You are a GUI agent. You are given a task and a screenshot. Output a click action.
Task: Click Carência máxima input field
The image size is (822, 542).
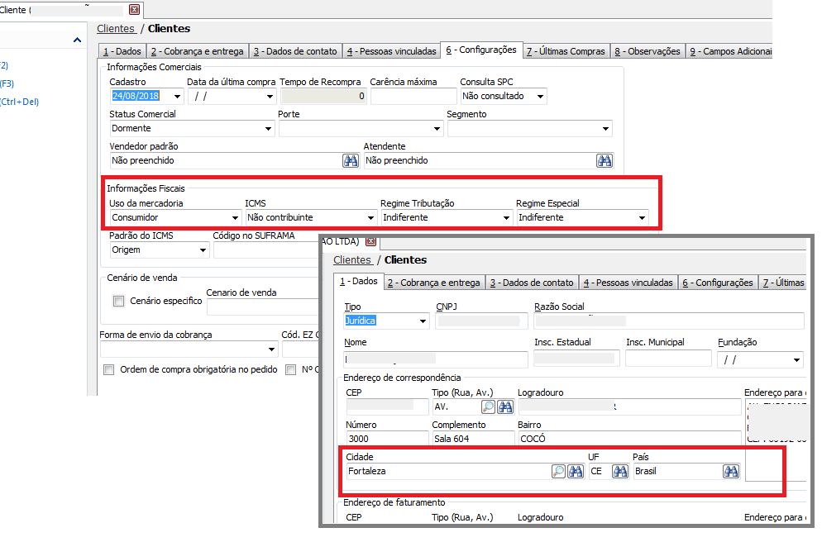pos(413,97)
